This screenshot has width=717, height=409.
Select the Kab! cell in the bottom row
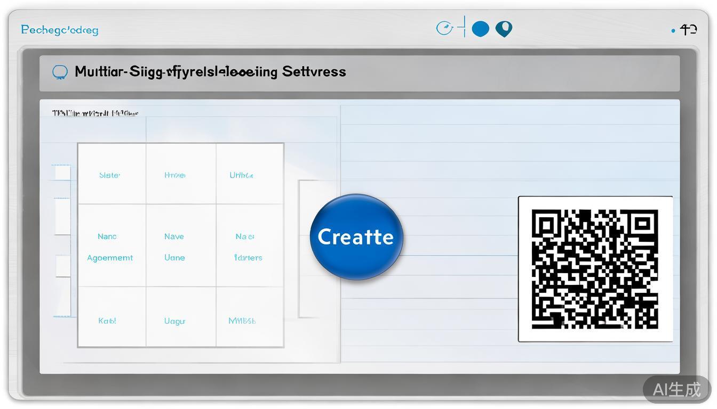point(107,321)
